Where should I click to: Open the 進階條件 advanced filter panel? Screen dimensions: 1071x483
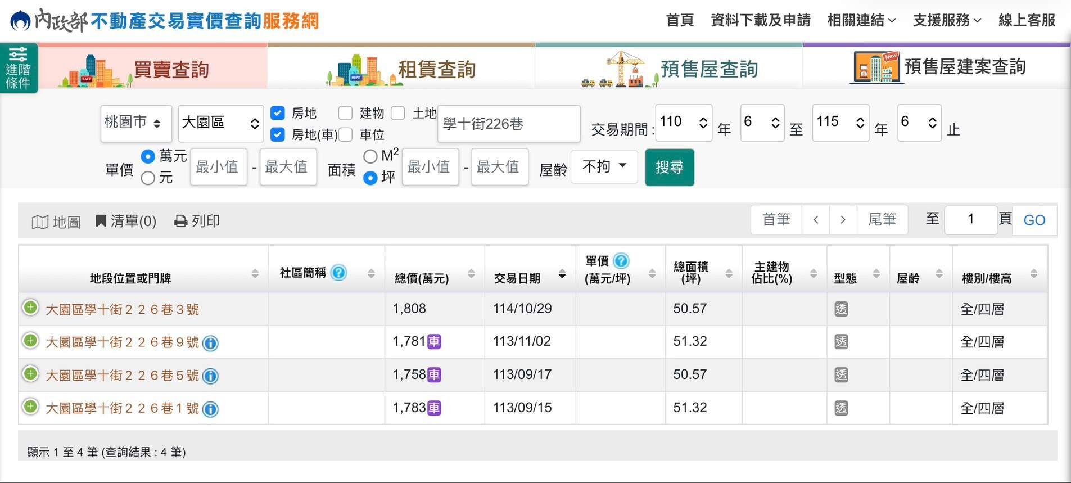pyautogui.click(x=19, y=68)
